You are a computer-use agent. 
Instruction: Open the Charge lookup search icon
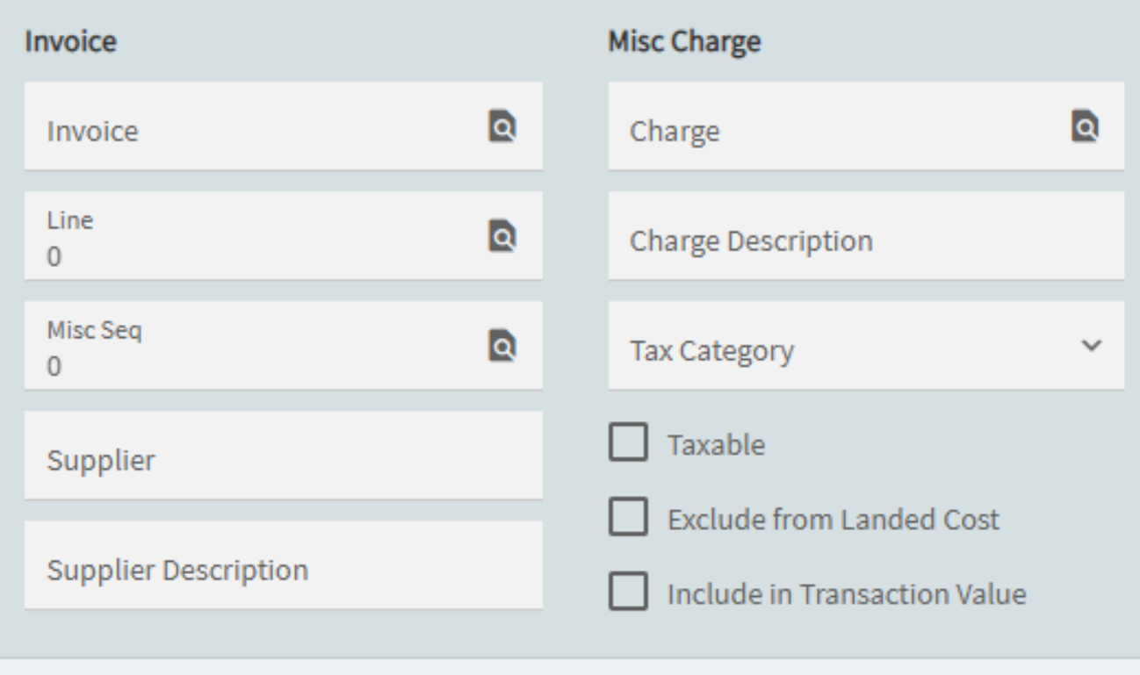[x=1085, y=126]
